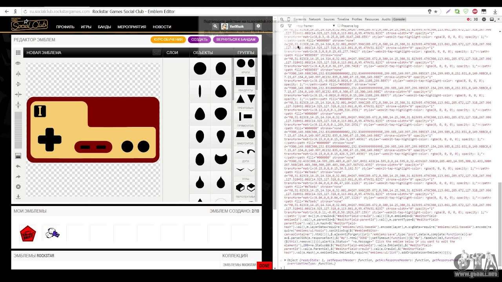
Task: Open DevTools settings gear icon
Action: pos(484,19)
